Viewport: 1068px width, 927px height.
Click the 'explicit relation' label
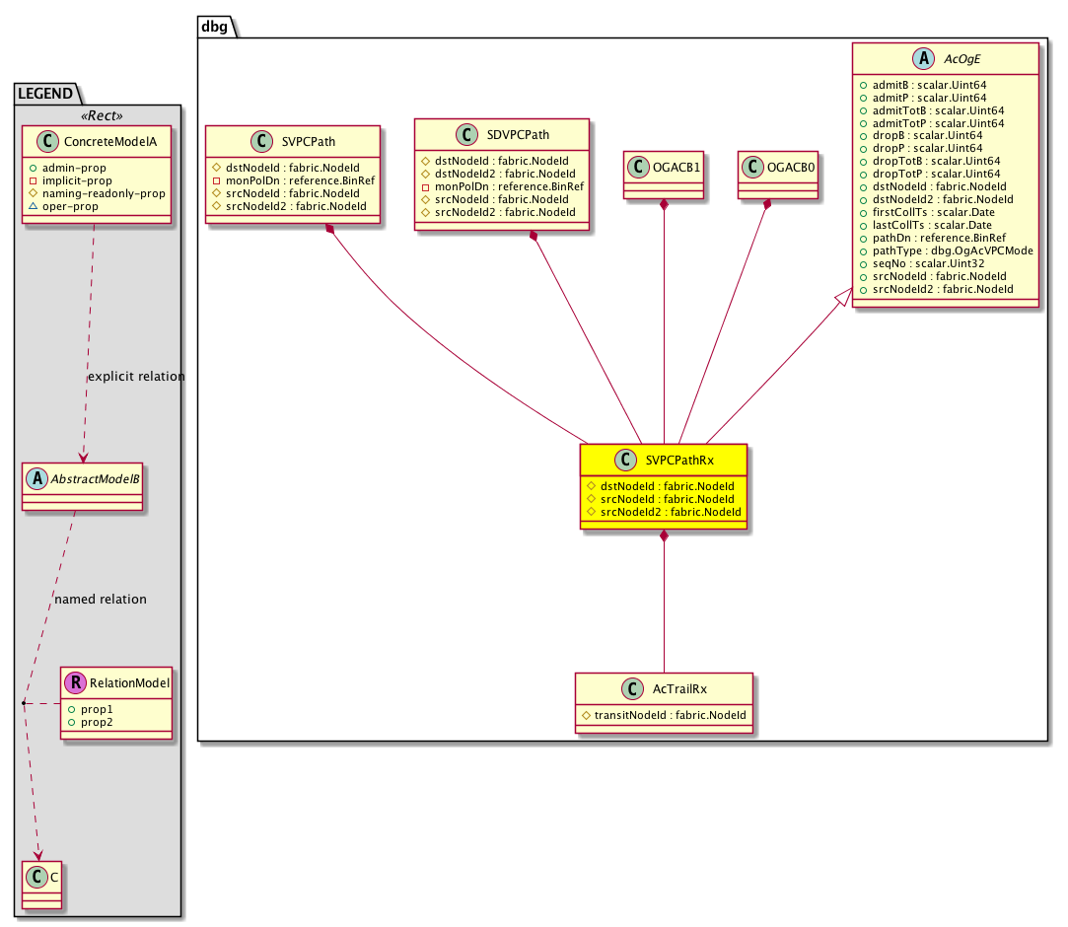coord(136,377)
